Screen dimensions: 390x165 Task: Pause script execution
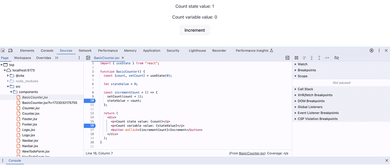pyautogui.click(x=296, y=58)
